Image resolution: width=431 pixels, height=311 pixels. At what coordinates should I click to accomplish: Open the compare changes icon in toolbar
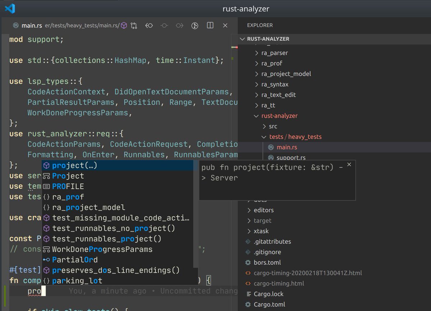click(134, 25)
